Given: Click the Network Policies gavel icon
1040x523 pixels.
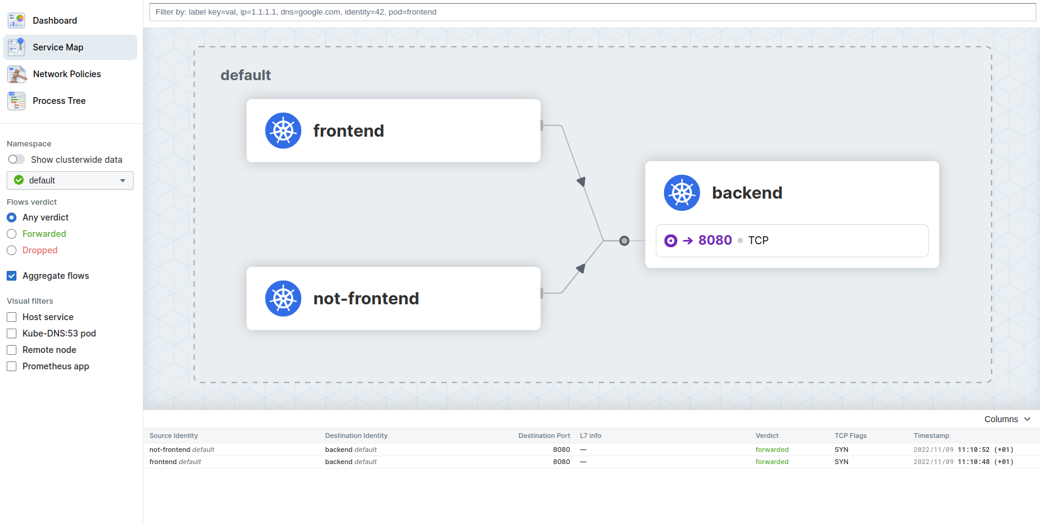Looking at the screenshot, I should (x=16, y=74).
